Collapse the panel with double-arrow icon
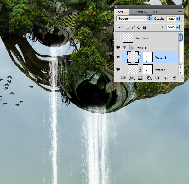189x184 pixels. (x=181, y=7)
